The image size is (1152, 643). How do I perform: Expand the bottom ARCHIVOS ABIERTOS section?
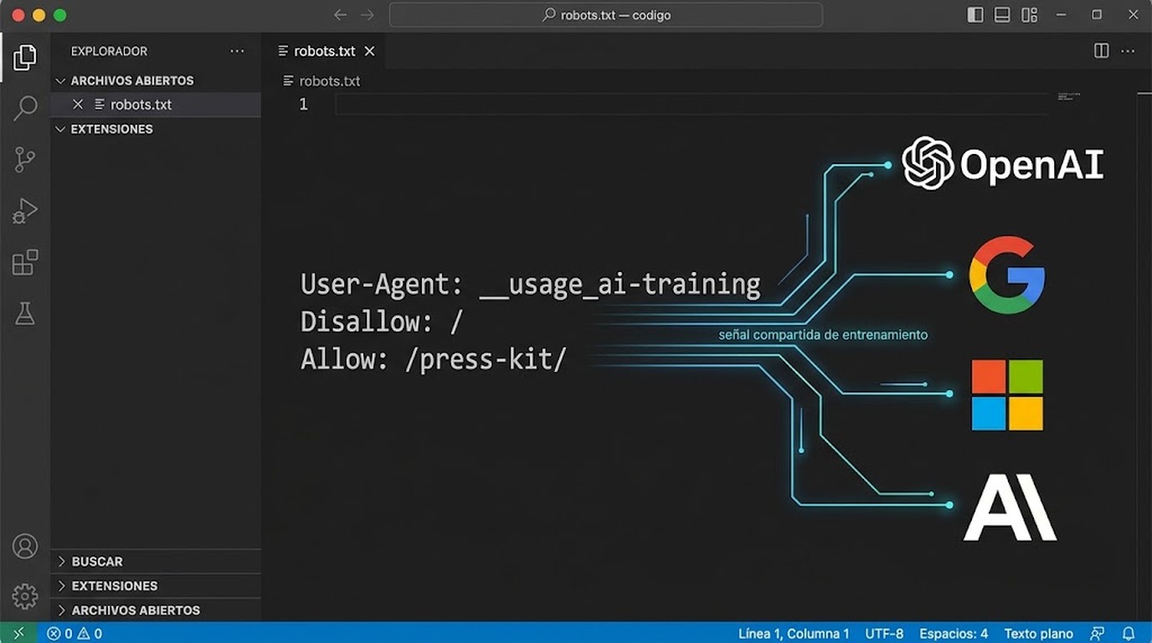click(x=156, y=610)
